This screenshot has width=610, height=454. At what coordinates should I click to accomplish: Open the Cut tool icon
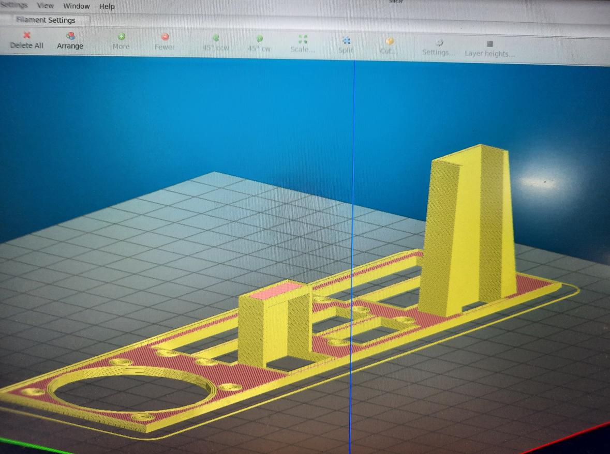pos(390,41)
